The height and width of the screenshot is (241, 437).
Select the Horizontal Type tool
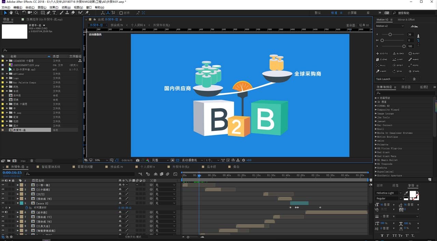(54, 13)
